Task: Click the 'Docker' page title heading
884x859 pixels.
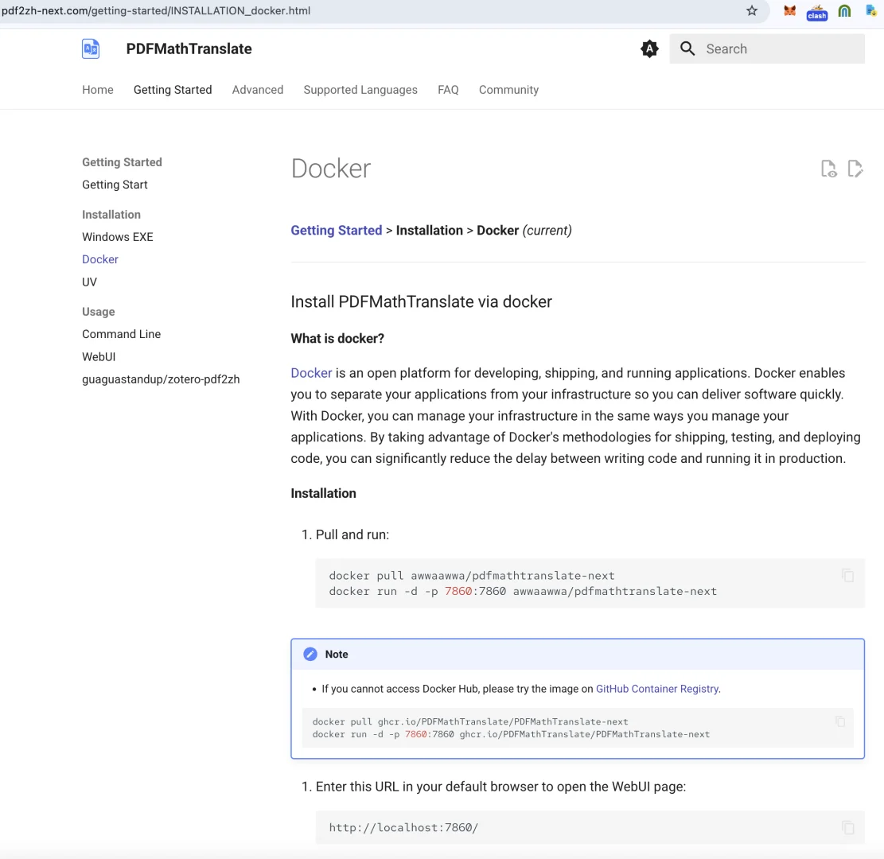Action: pyautogui.click(x=331, y=169)
